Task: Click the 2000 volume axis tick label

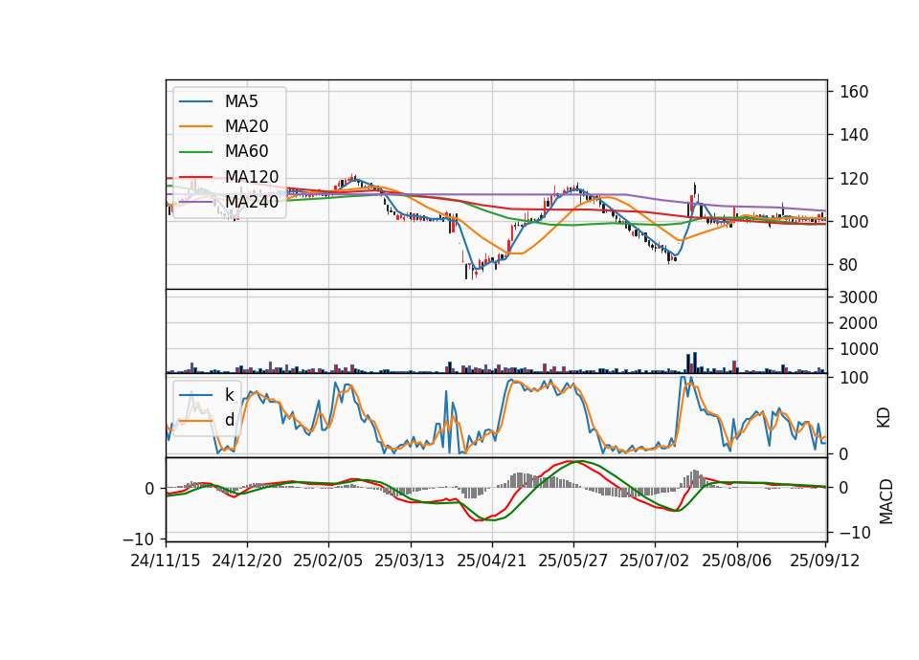Action: [859, 323]
